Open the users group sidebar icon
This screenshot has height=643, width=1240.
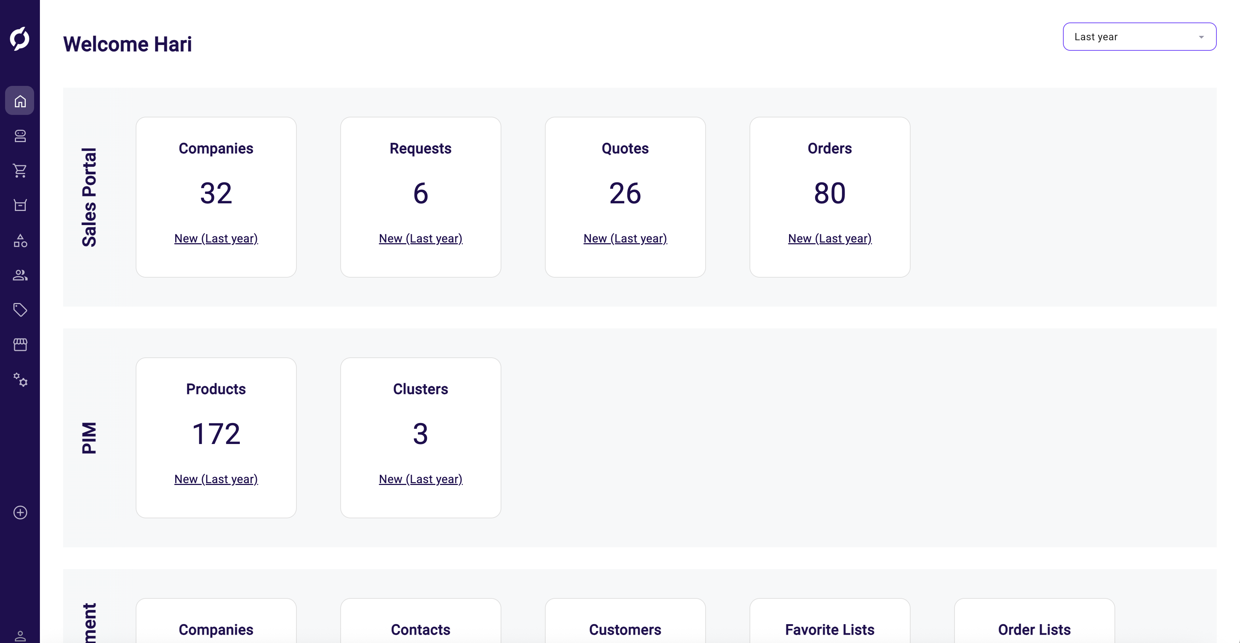tap(20, 275)
